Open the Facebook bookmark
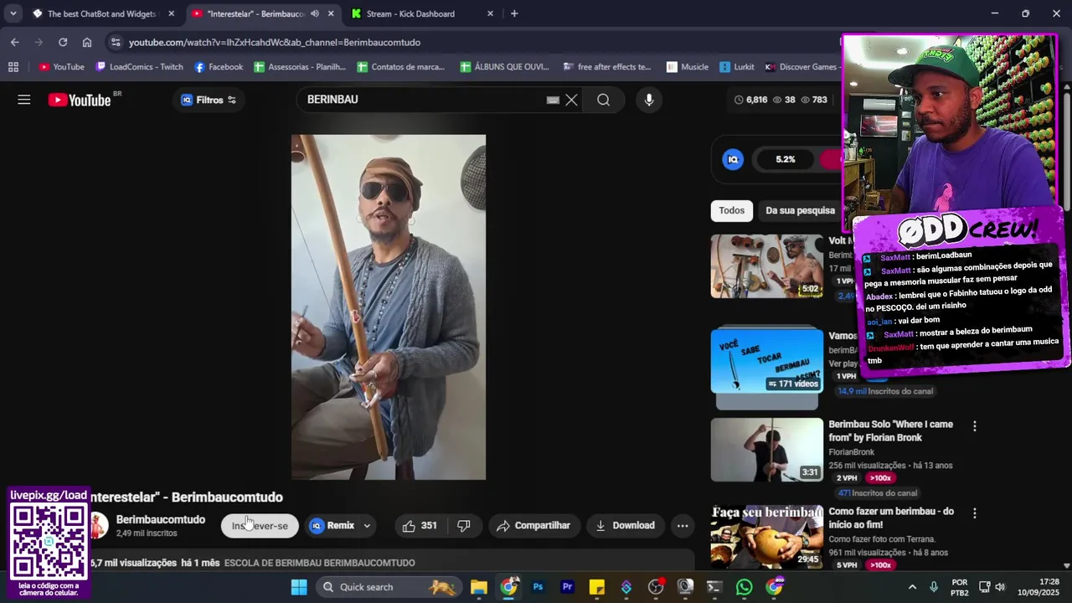The width and height of the screenshot is (1072, 603). tap(219, 67)
